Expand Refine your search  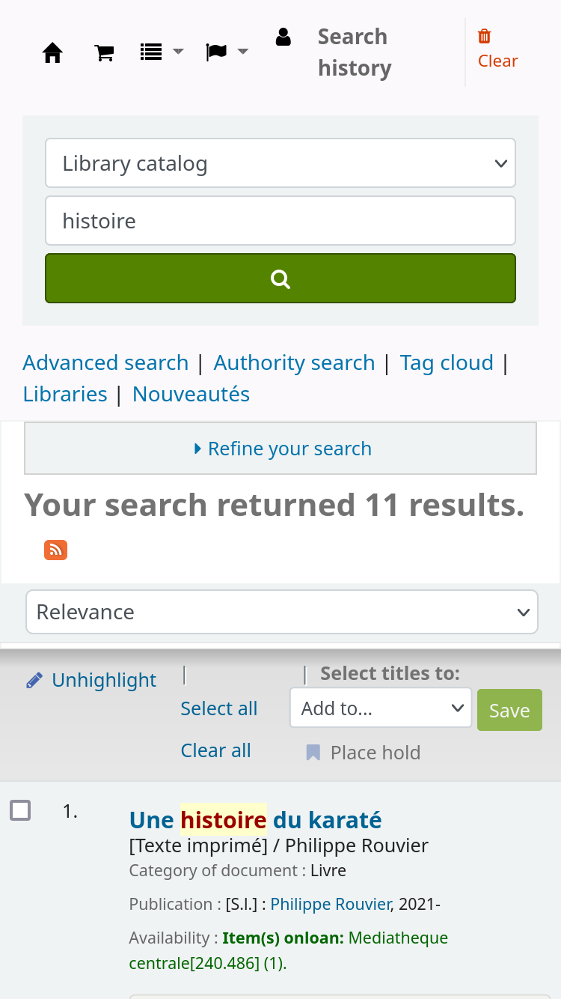[280, 449]
